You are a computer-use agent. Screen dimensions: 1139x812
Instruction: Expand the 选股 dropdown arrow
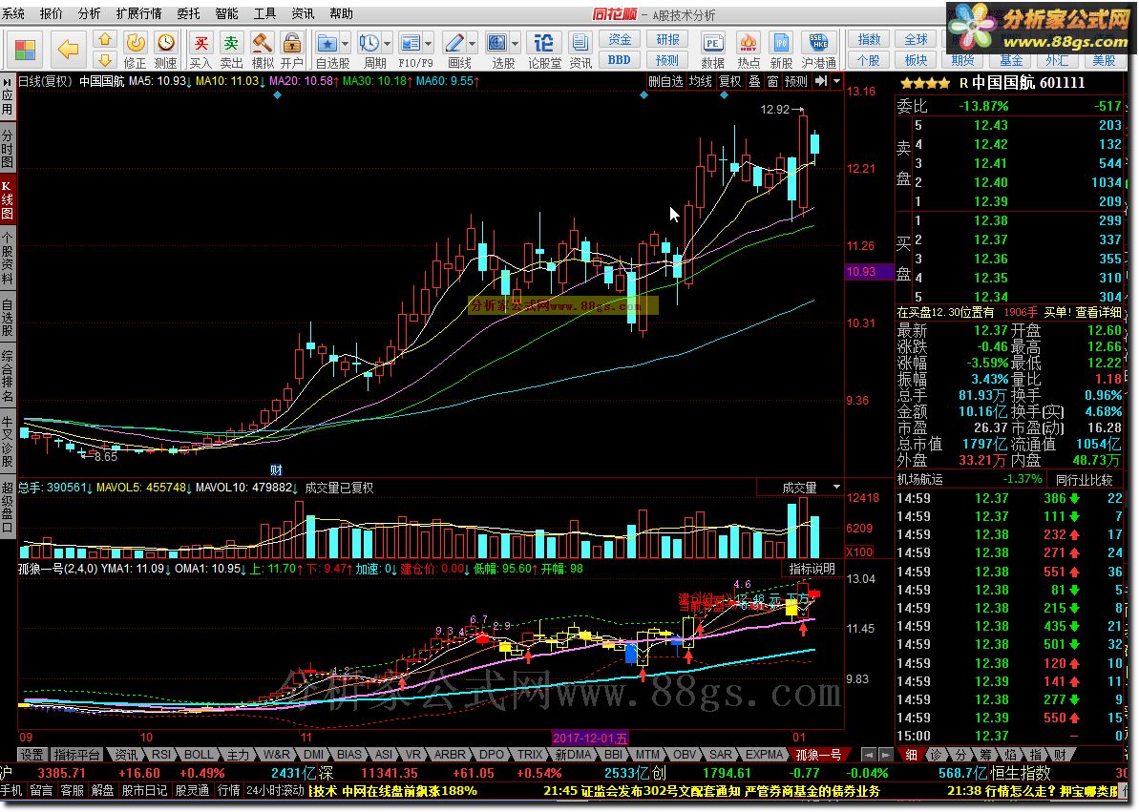coord(515,43)
